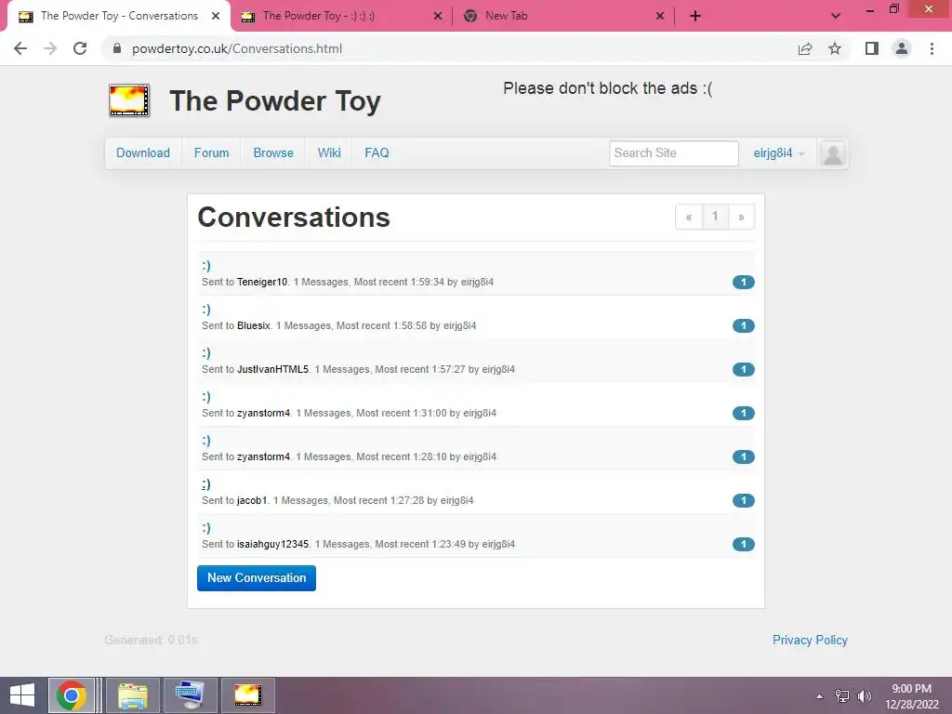
Task: Open the FAQ menu item
Action: click(377, 153)
